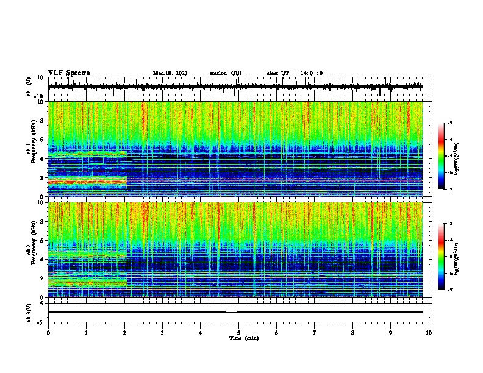Select the "start UT = 14:0 :0" text
Viewport: 483px width, 373px height.
pos(295,73)
